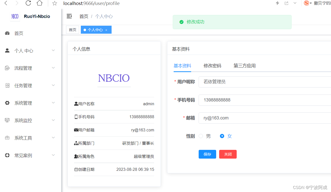The width and height of the screenshot is (331, 192).
Task: Click the red 关闭 button
Action: (x=228, y=154)
